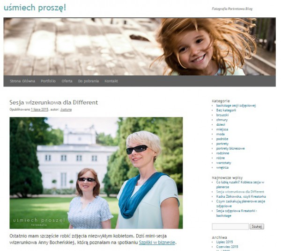
Task: Click the header banner image of girl
Action: click(140, 47)
